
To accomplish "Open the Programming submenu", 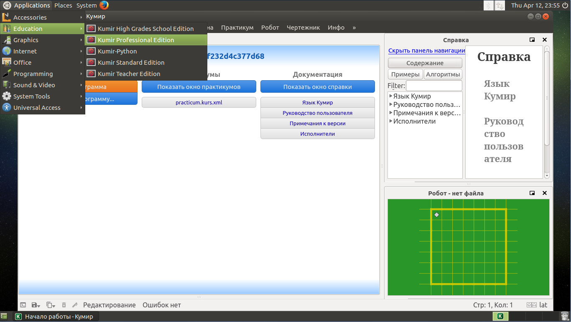I will click(x=43, y=74).
